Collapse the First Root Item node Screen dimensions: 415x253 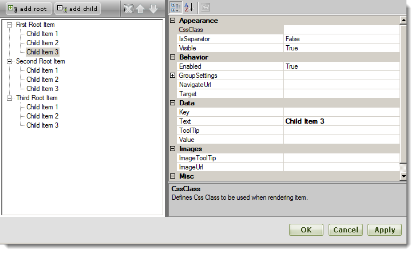point(10,25)
